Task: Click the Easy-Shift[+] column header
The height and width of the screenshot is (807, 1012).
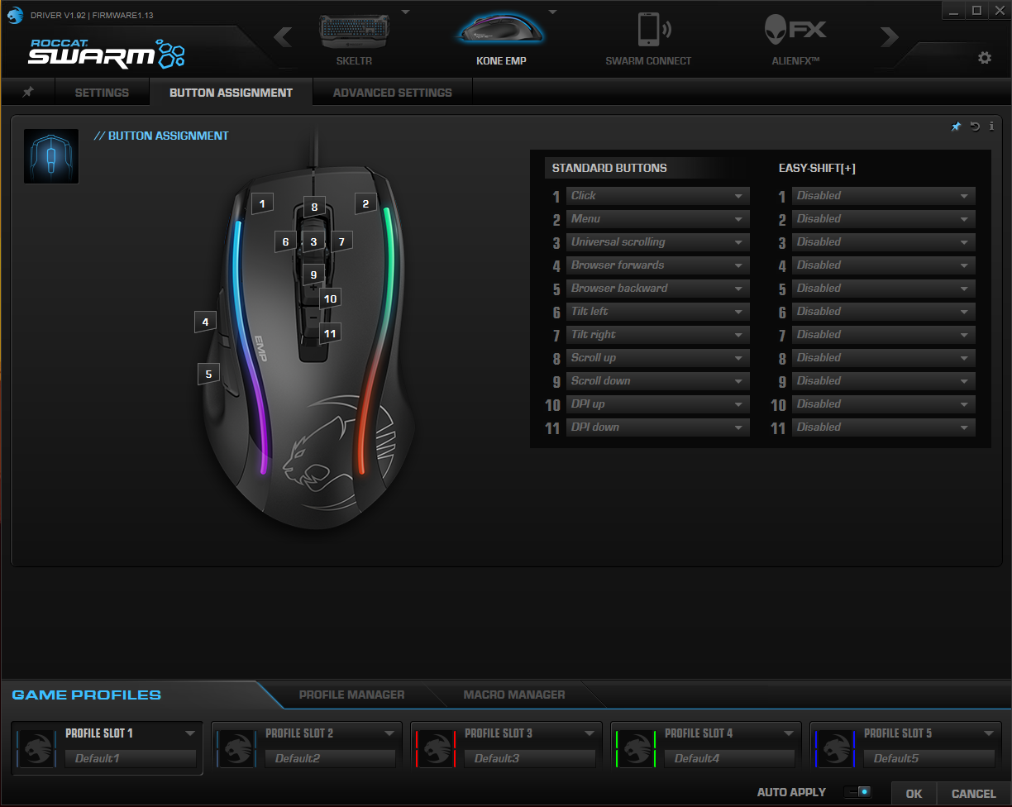Action: [817, 168]
